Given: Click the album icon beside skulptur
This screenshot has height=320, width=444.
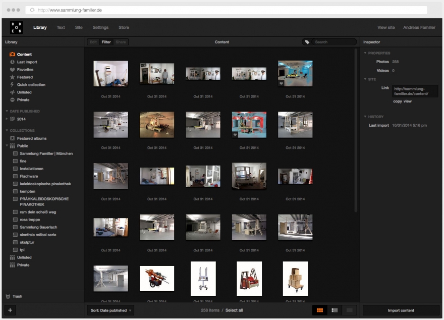Looking at the screenshot, I should pyautogui.click(x=15, y=242).
